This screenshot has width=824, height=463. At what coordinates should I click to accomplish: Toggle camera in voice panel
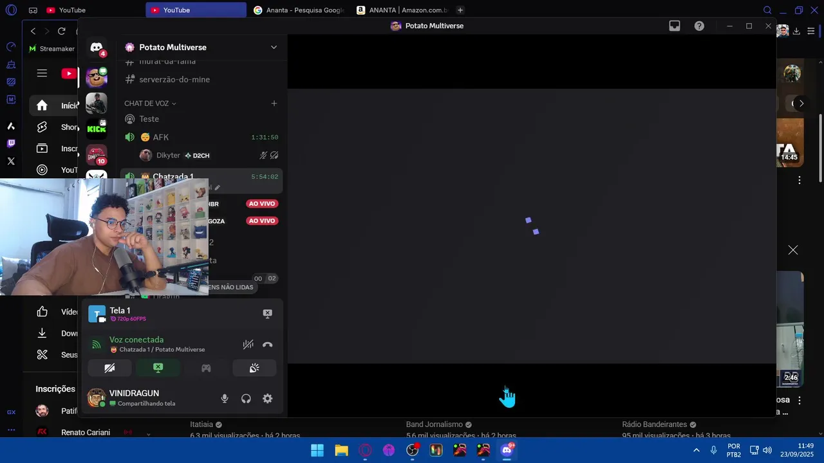coord(109,368)
